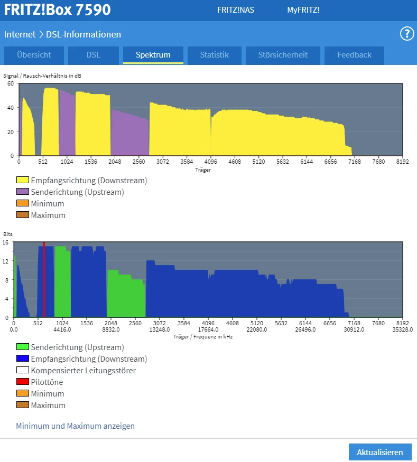The image size is (417, 462).
Task: Open MyFRITZ! in the header
Action: pyautogui.click(x=303, y=10)
